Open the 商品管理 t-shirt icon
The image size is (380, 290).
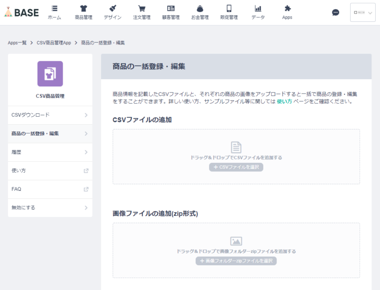coord(84,9)
